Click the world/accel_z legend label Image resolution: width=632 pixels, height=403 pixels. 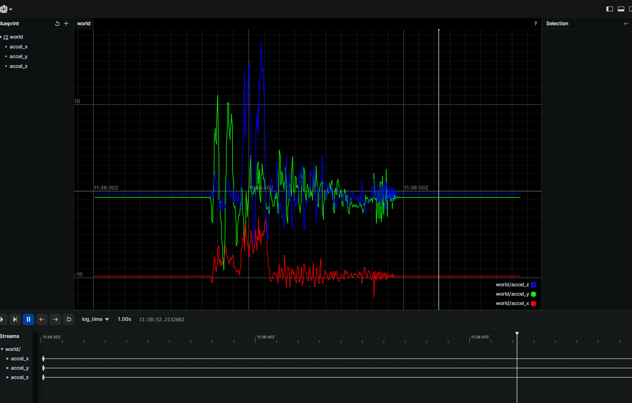[512, 285]
